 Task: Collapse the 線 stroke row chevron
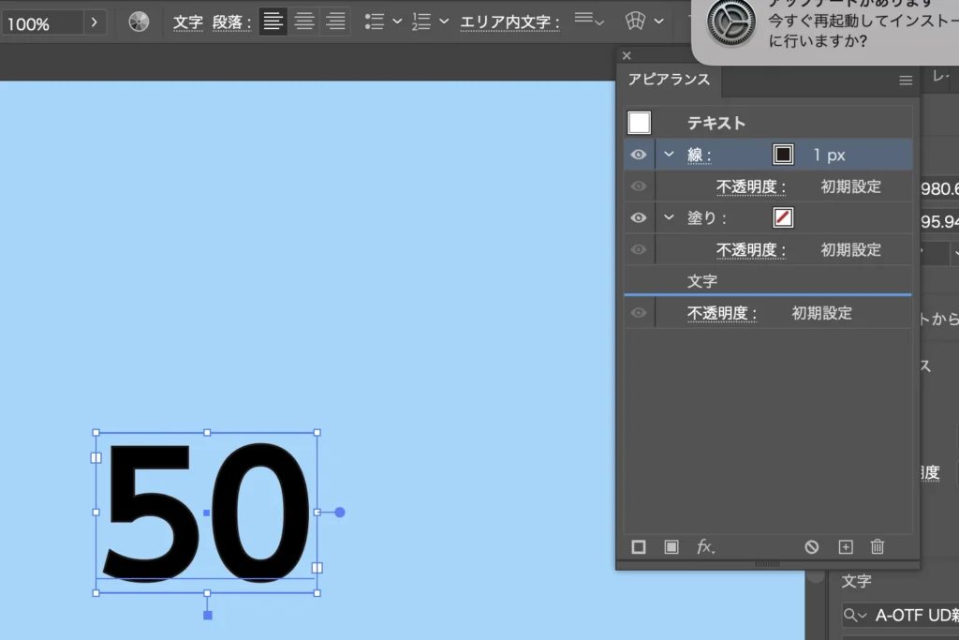669,155
